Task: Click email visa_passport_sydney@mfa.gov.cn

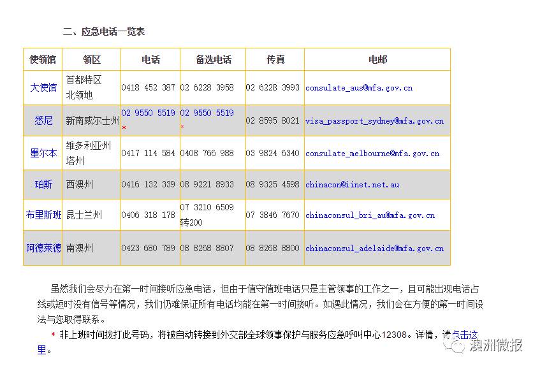Action: click(x=374, y=121)
